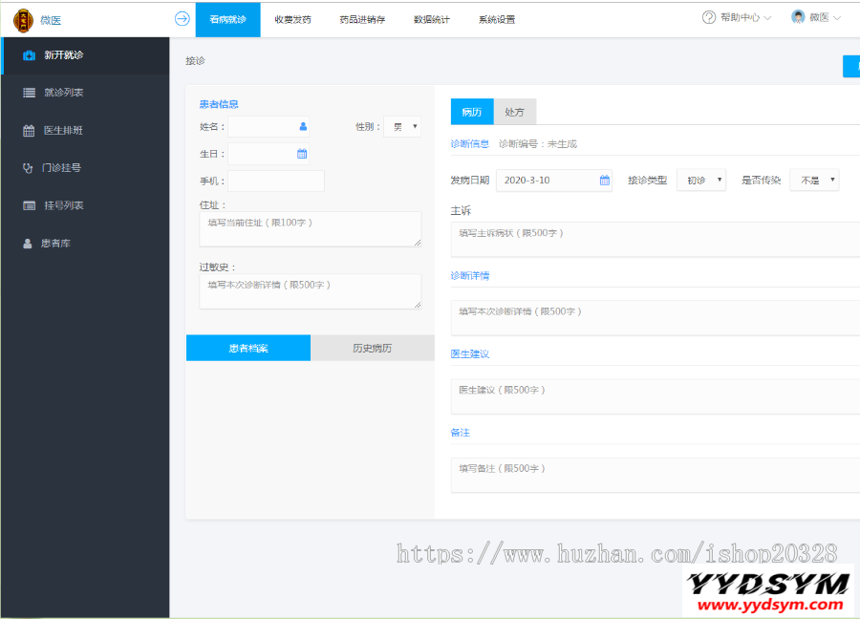This screenshot has height=619, width=860.
Task: Open the 数据统计 menu
Action: (x=432, y=19)
